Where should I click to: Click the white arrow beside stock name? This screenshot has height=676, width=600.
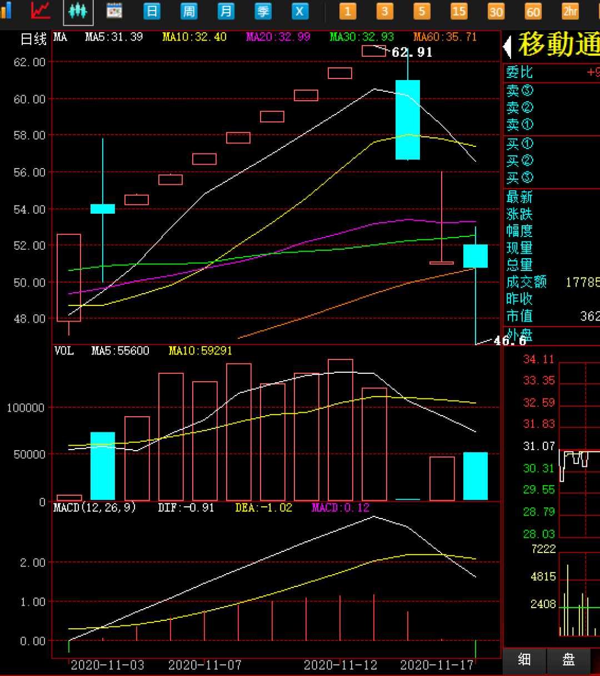507,46
